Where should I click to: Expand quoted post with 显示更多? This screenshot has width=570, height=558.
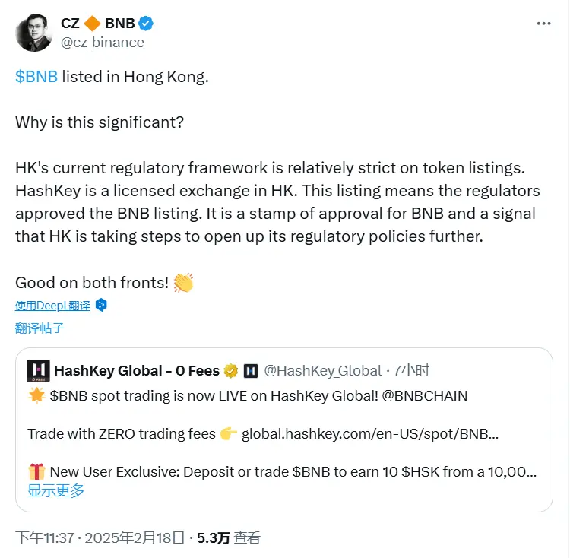(x=55, y=490)
